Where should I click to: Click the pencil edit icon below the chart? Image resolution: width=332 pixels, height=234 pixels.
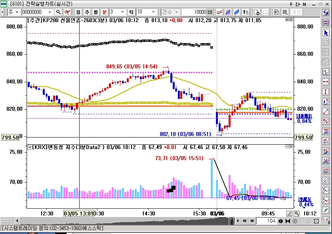pyautogui.click(x=289, y=213)
